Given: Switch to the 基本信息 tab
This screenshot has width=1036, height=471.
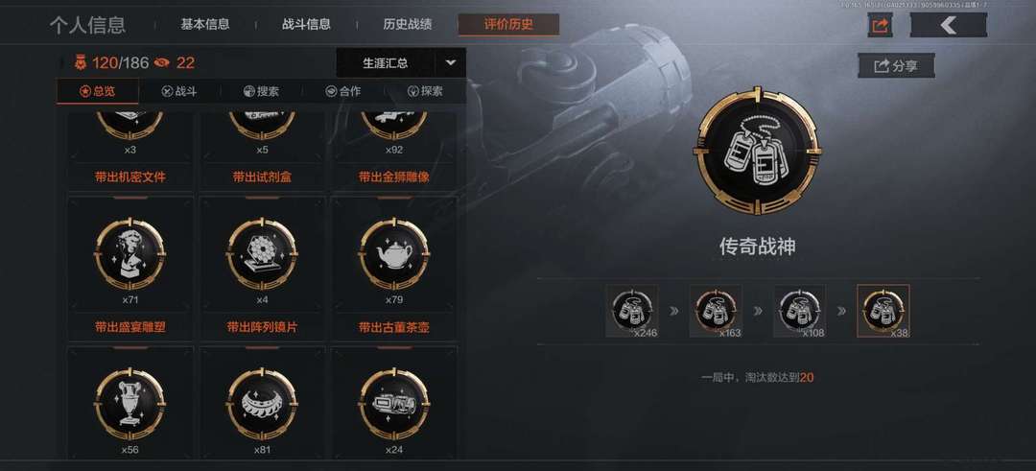Looking at the screenshot, I should tap(205, 25).
